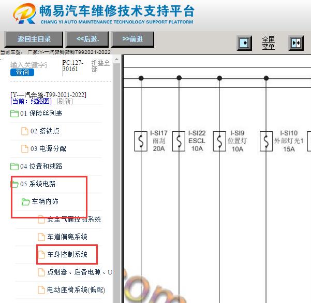
Task: Focus the keyword search input field
Action: (28, 65)
